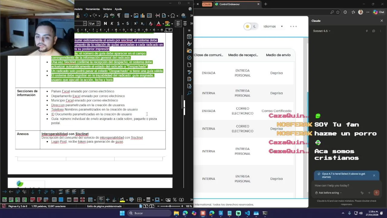This screenshot has width=387, height=218.
Task: Click the redo arrow in Writer toolbar
Action: 95,16
